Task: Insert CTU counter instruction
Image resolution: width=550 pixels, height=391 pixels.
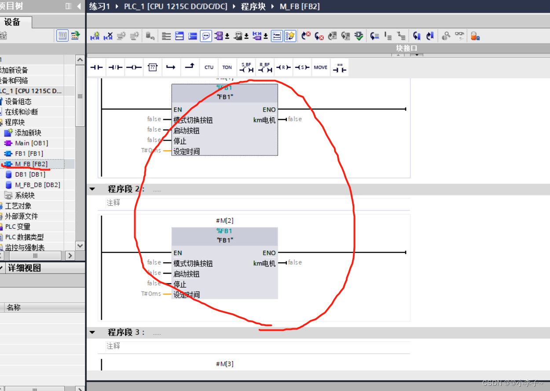Action: 209,67
